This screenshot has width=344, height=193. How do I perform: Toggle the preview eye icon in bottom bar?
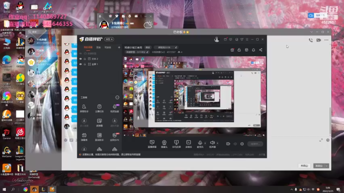[235, 144]
